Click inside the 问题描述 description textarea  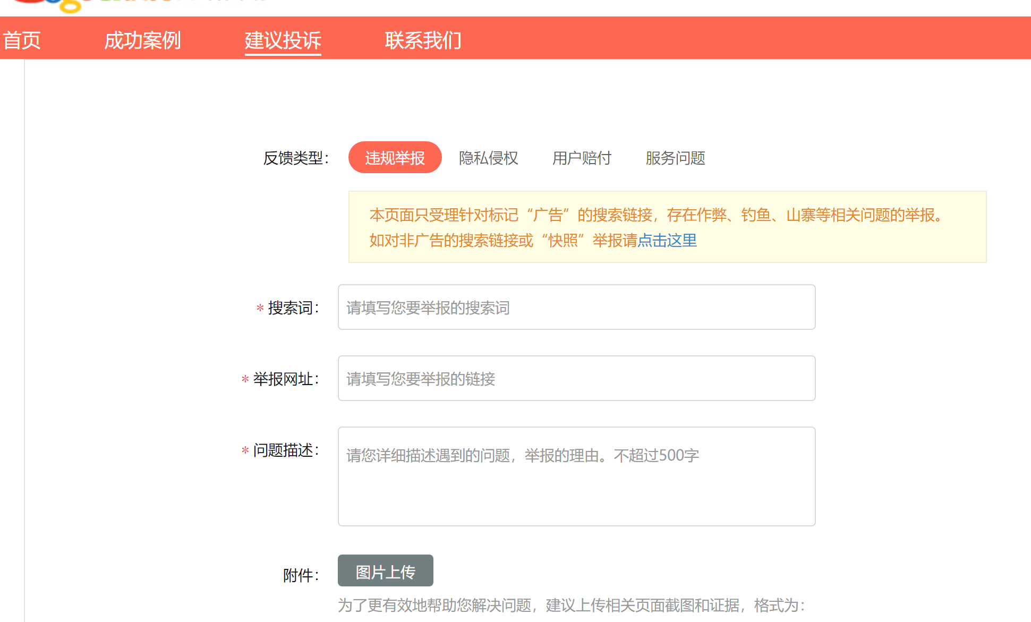pyautogui.click(x=576, y=467)
